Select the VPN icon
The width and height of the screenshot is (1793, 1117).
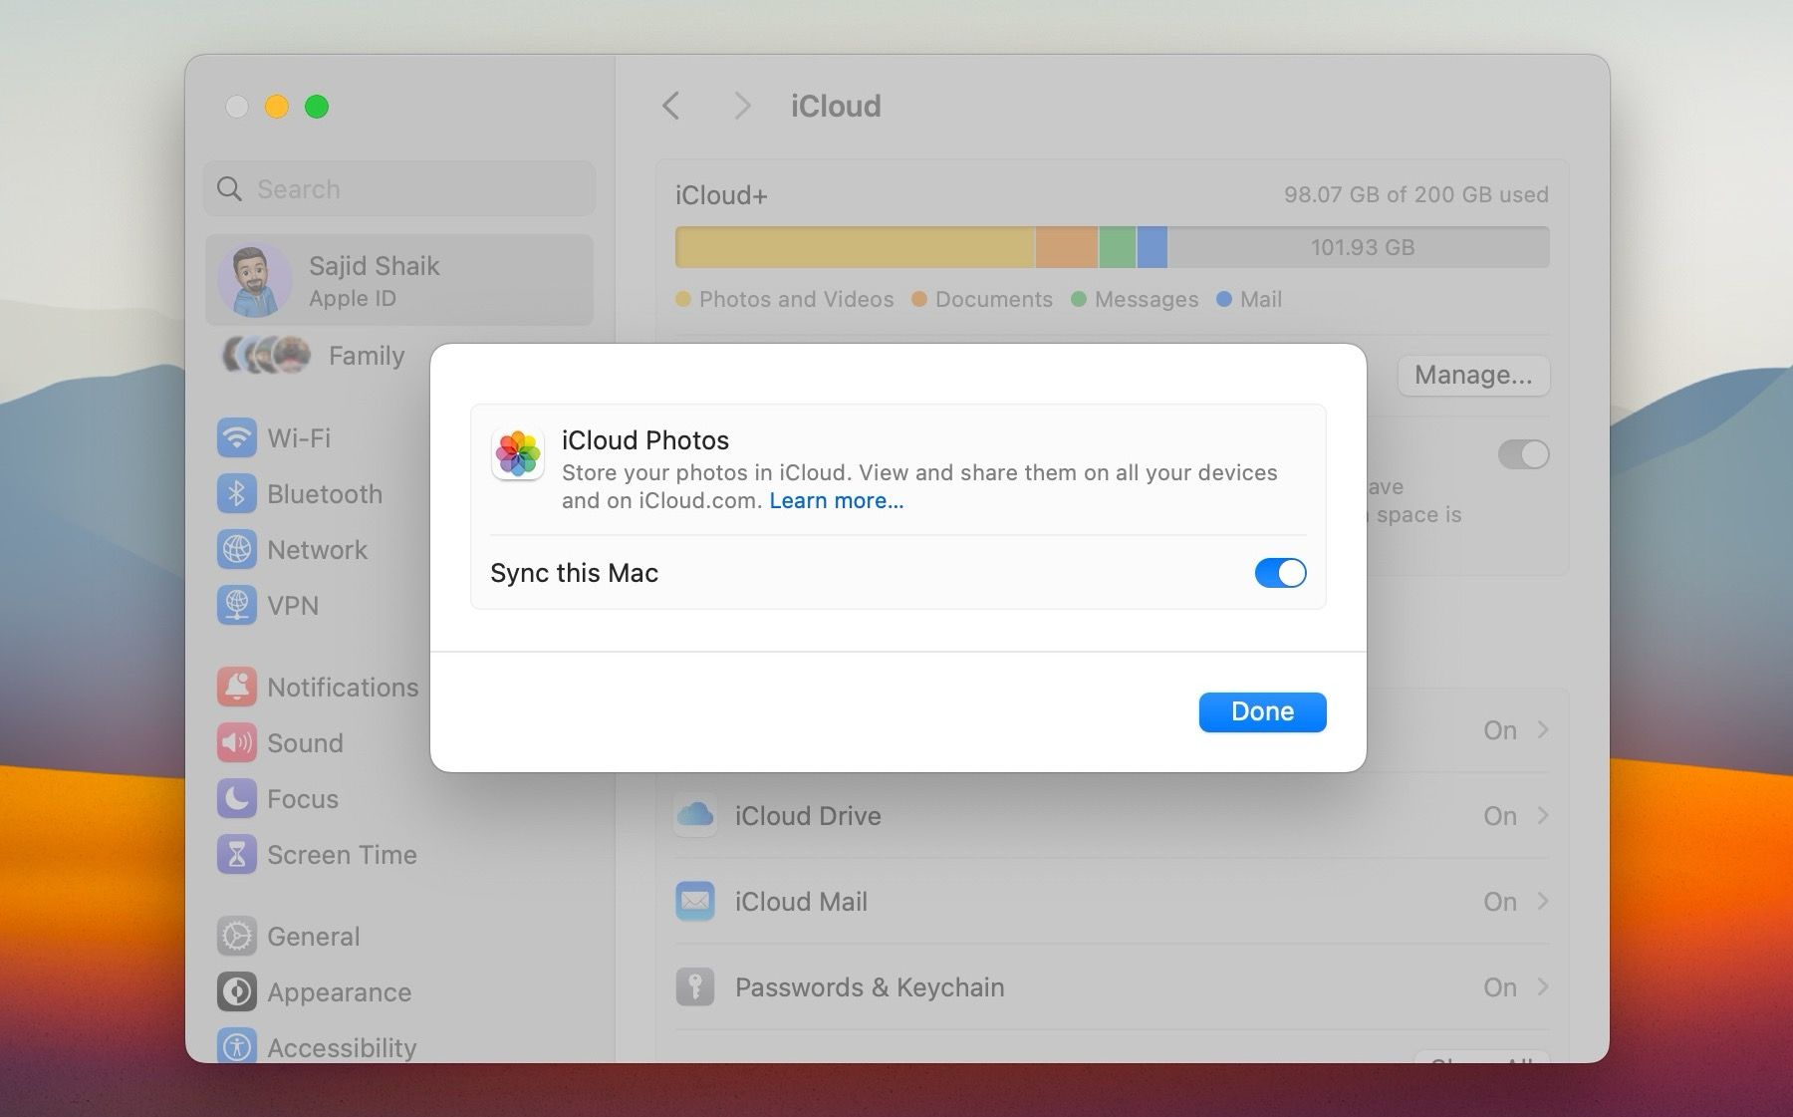pos(236,605)
